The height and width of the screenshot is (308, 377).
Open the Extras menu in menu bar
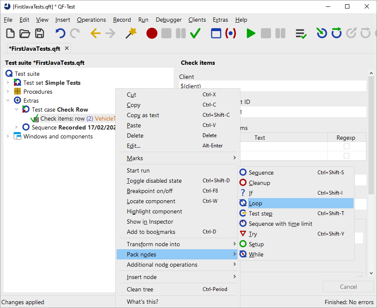220,20
